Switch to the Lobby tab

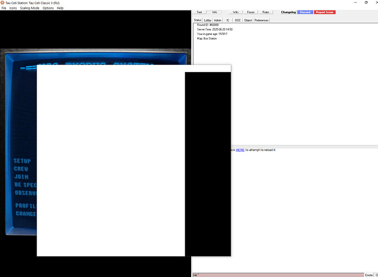207,20
